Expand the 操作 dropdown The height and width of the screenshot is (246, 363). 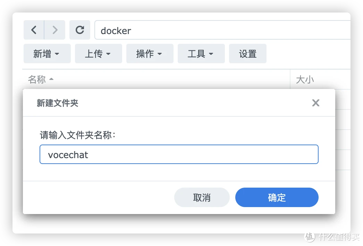click(x=150, y=54)
